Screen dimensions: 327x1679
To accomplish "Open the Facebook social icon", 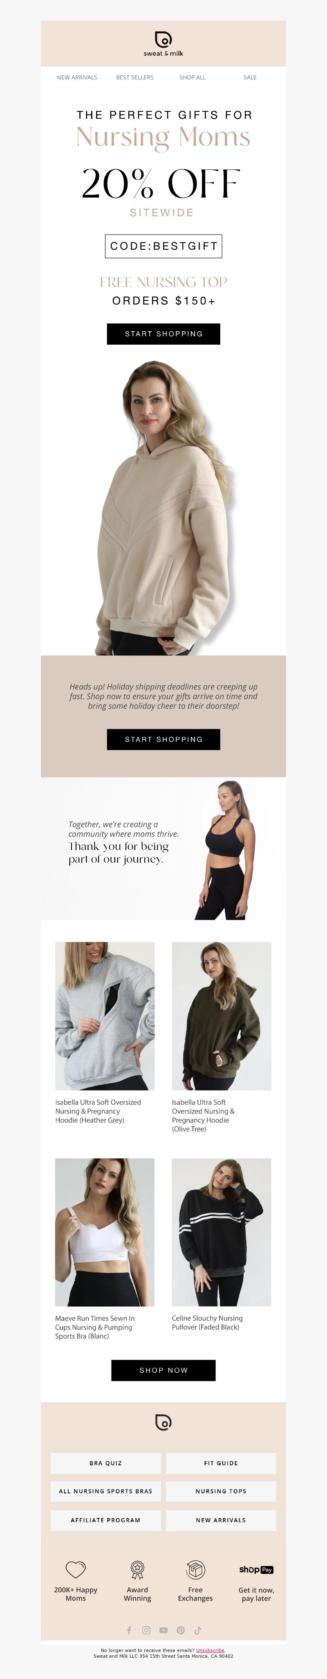I will tap(129, 1630).
